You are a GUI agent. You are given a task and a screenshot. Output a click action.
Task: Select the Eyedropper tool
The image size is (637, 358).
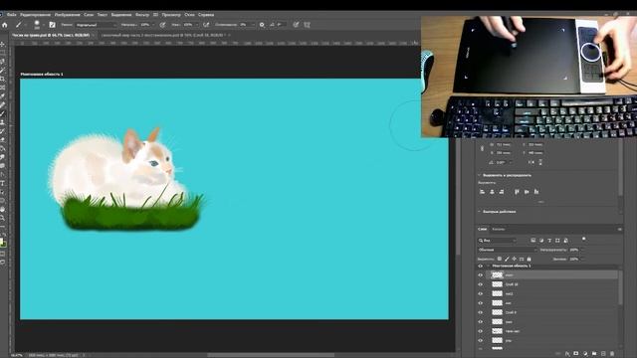click(2, 96)
